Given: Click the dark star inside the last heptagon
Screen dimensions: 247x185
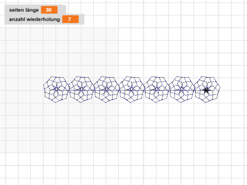Looking at the screenshot, I should tap(206, 90).
